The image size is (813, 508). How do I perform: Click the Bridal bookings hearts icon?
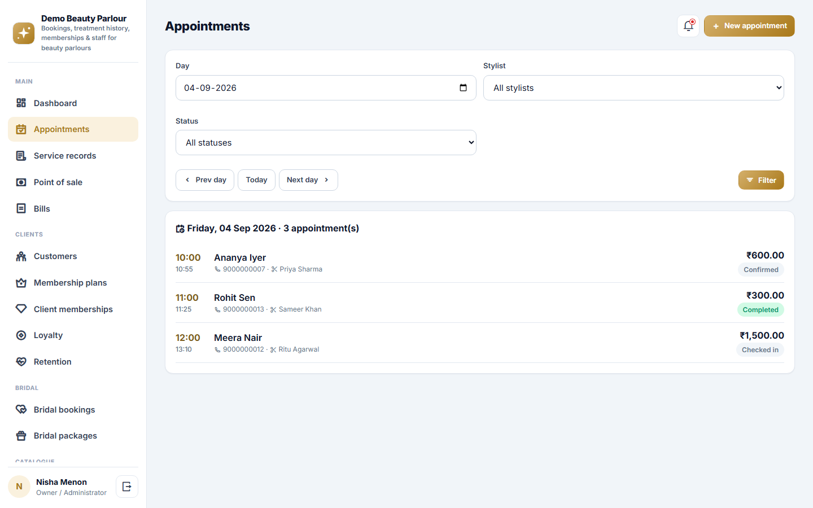[21, 410]
